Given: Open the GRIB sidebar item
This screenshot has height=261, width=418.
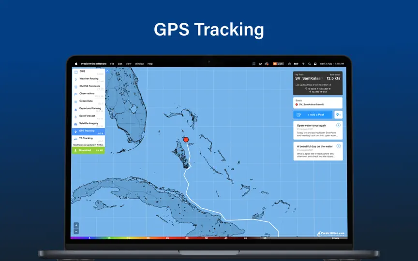Looking at the screenshot, I should [x=88, y=72].
